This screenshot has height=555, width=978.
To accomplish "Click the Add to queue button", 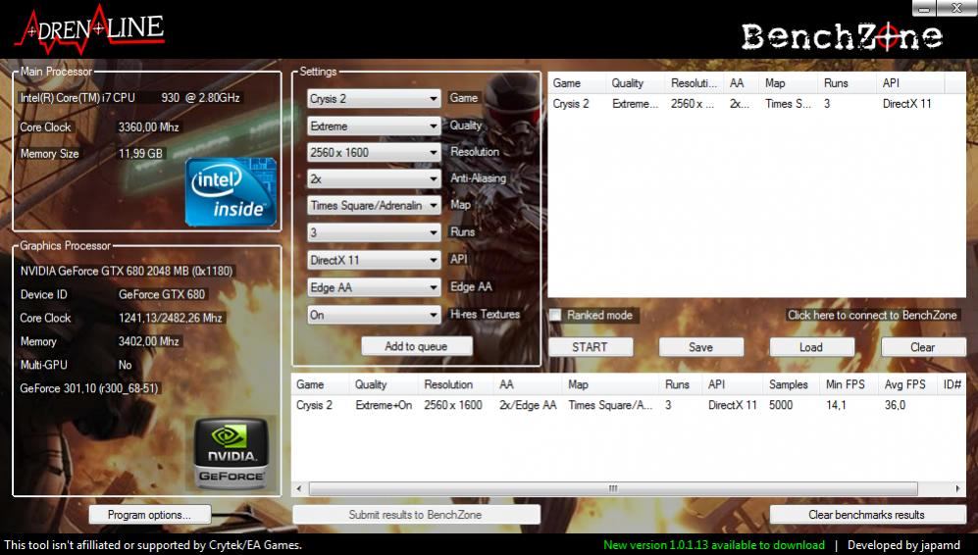I will click(x=417, y=347).
